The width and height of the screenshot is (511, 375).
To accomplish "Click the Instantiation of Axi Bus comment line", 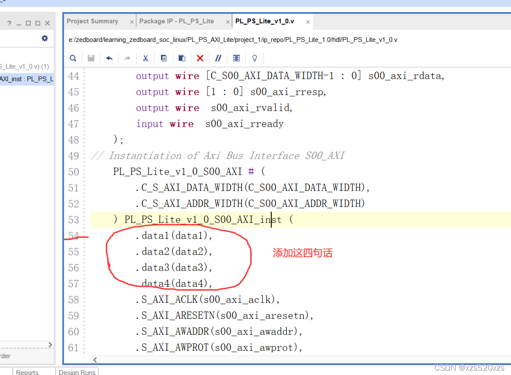I will tap(218, 156).
